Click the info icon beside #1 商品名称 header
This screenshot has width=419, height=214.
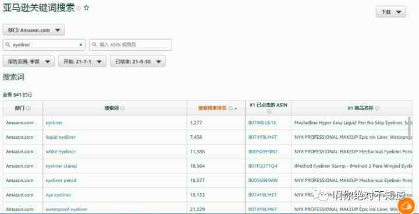coord(377,108)
